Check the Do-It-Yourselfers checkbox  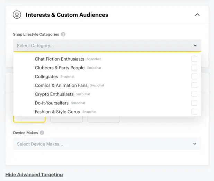click(194, 103)
